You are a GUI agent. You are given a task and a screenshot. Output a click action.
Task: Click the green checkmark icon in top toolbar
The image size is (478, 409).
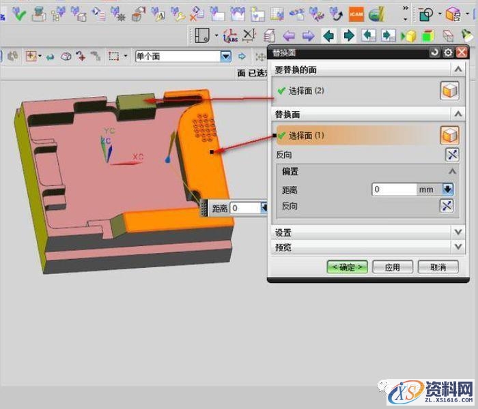pos(18,14)
